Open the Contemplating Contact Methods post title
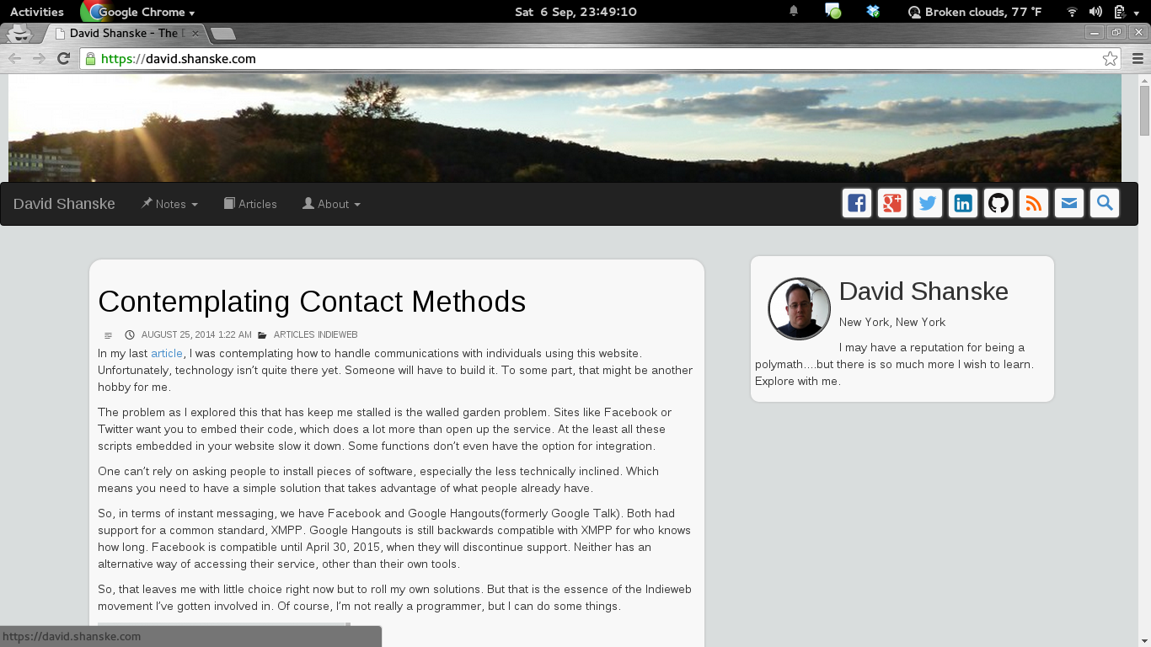The width and height of the screenshot is (1151, 647). pos(312,302)
